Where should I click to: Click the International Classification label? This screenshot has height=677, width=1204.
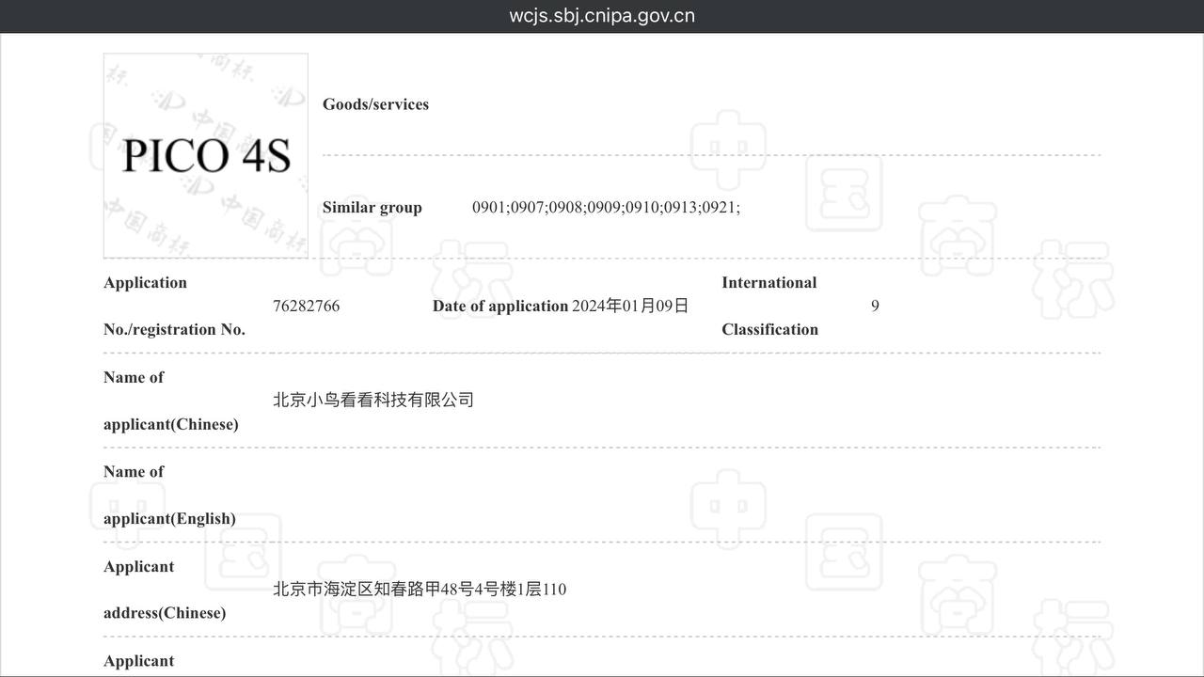[x=768, y=306]
